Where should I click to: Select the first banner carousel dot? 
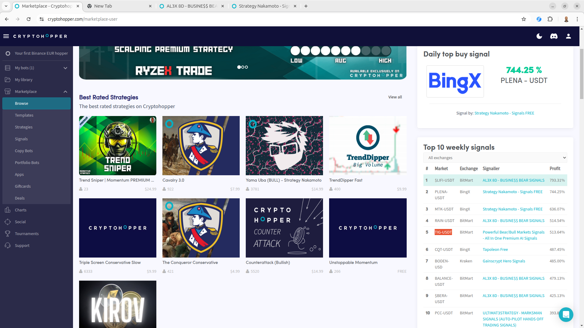coord(239,67)
